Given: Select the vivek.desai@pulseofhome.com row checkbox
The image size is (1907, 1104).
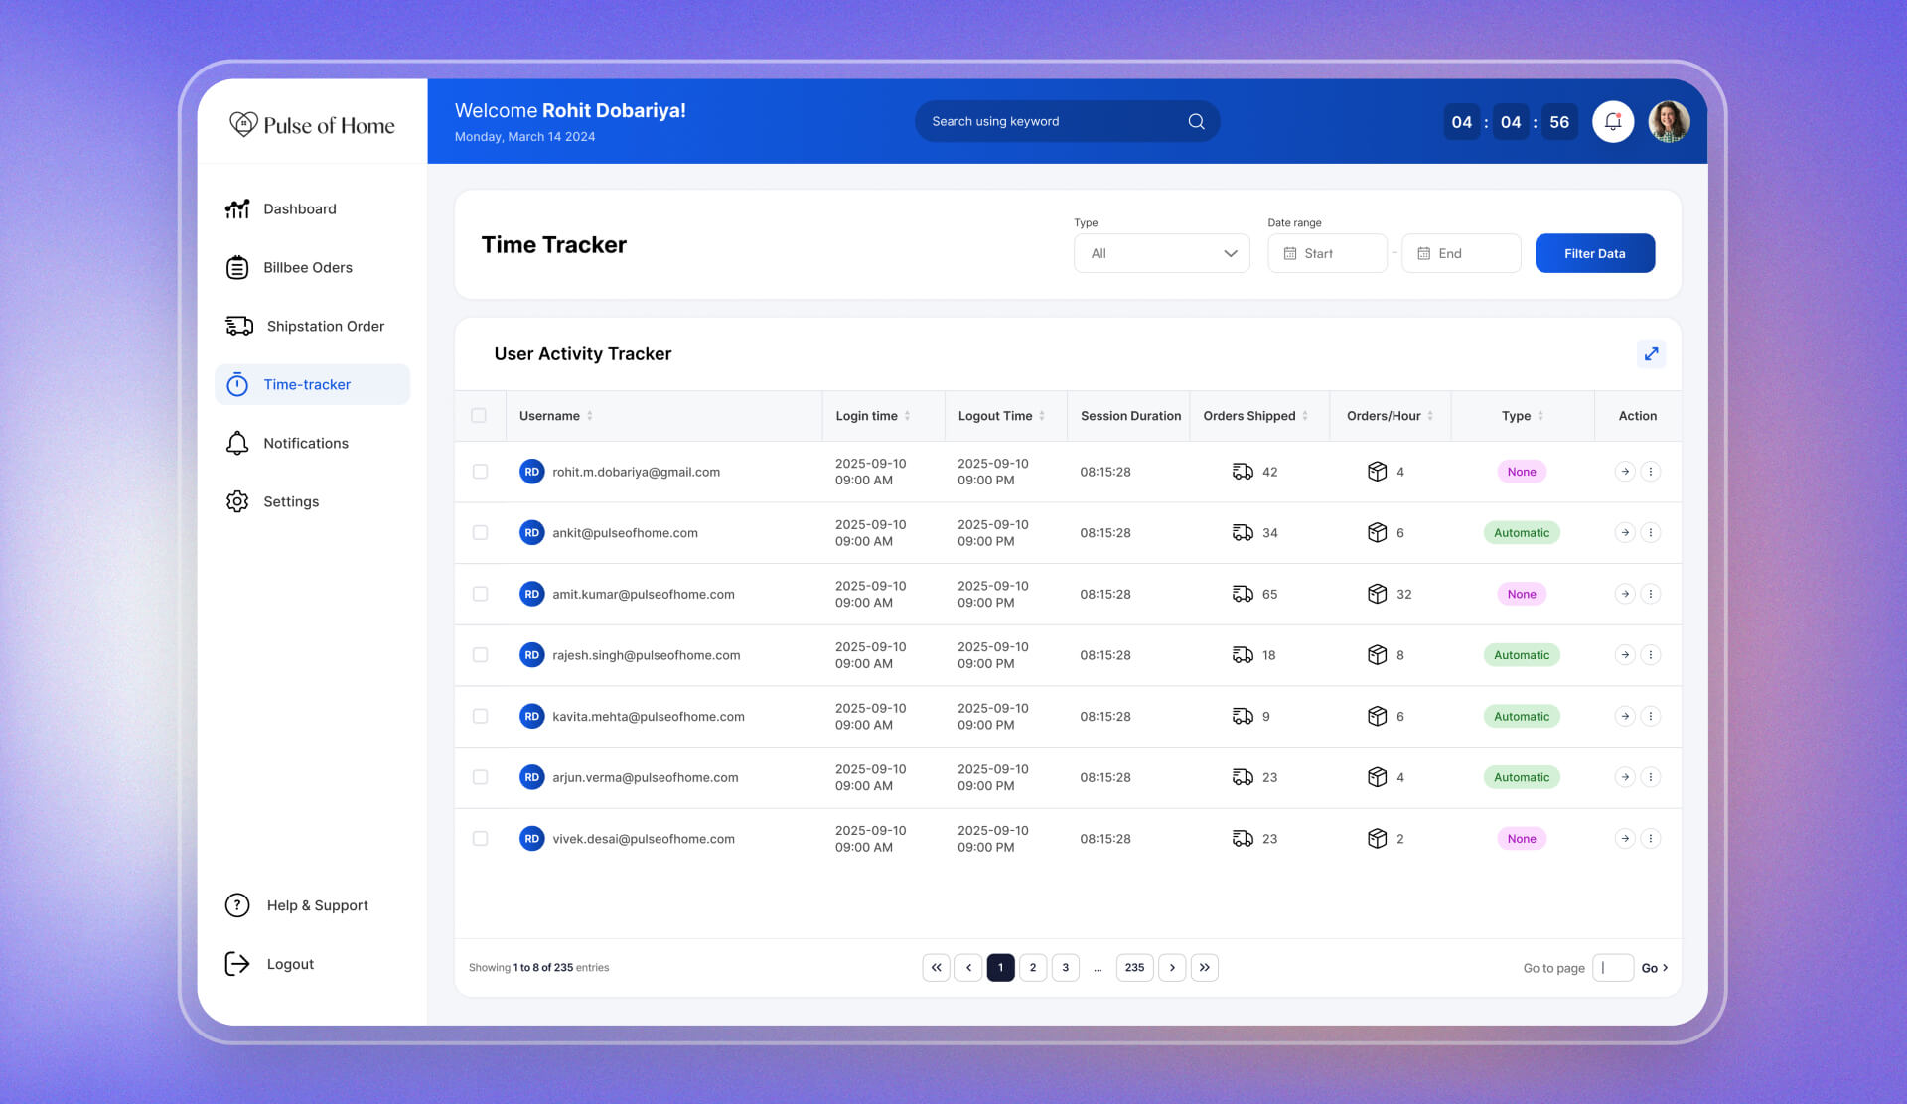Looking at the screenshot, I should coord(480,839).
